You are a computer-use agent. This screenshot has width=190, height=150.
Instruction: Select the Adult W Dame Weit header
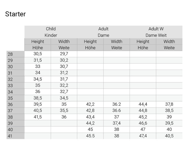tap(156, 32)
